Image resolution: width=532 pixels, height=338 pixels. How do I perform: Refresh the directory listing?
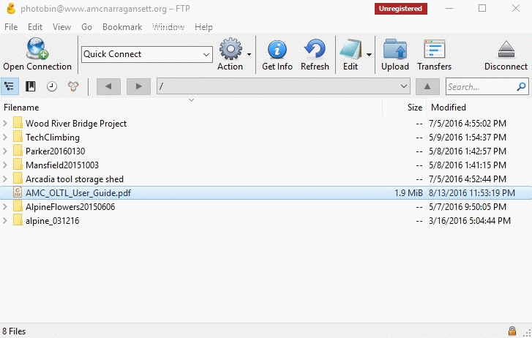(315, 50)
